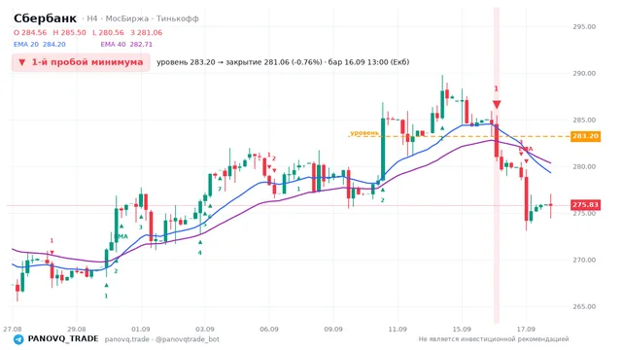
Task: Open the panovq.trade · @panovqtrade_bot link
Action: tap(162, 339)
